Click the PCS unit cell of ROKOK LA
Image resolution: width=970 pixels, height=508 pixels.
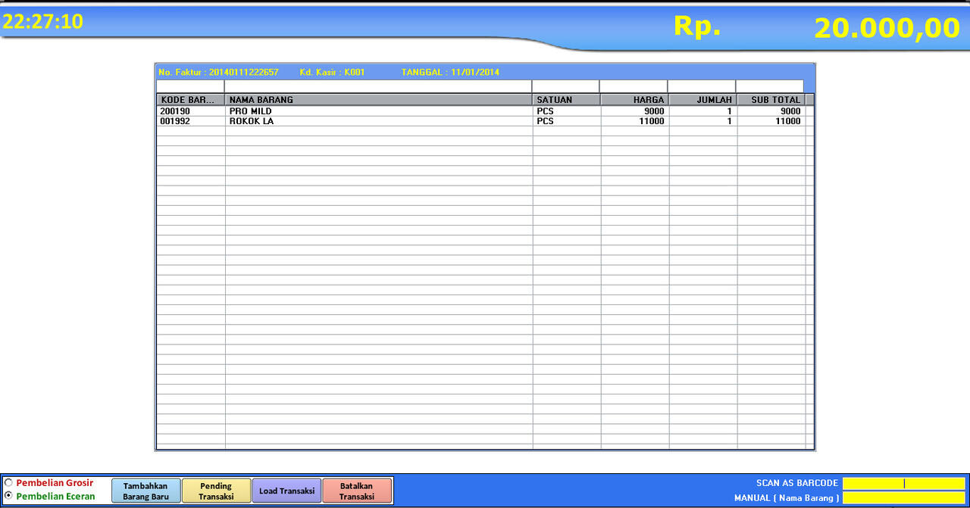point(567,121)
